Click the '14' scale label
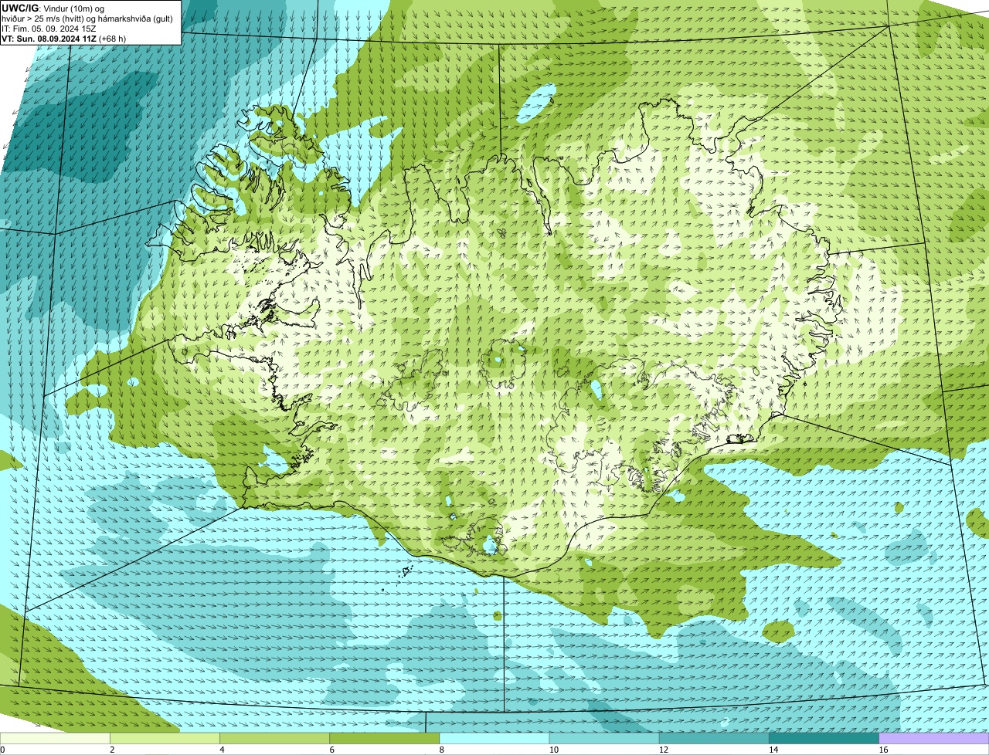Image resolution: width=989 pixels, height=755 pixels. [x=773, y=750]
